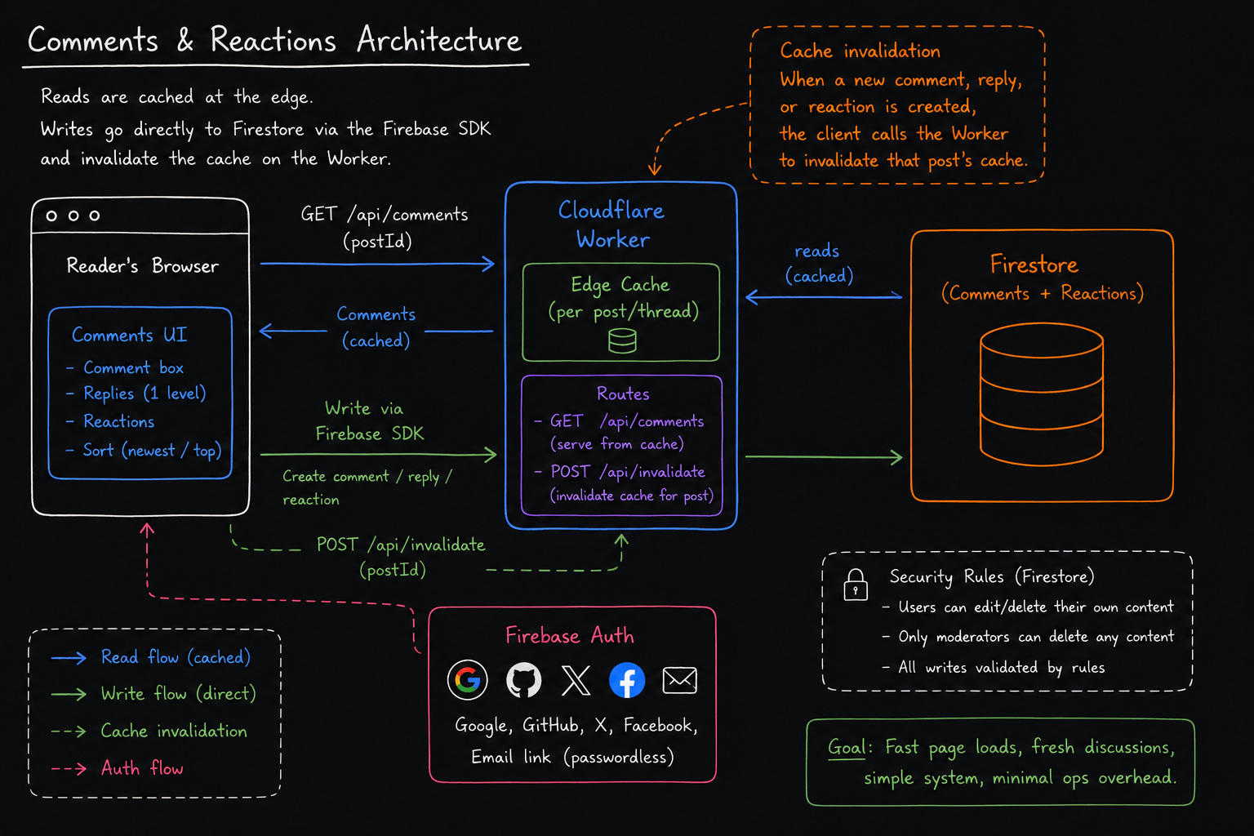This screenshot has width=1254, height=836.
Task: Click the three window dots of Reader's Browser
Action: tap(73, 216)
